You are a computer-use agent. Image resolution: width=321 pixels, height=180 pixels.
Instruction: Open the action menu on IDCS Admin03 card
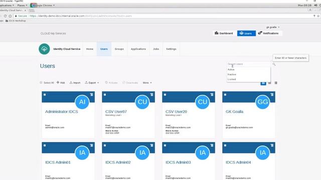click(x=212, y=145)
